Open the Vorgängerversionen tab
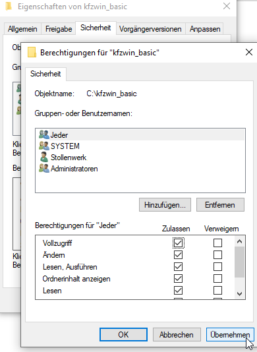The height and width of the screenshot is (352, 257). point(150,29)
